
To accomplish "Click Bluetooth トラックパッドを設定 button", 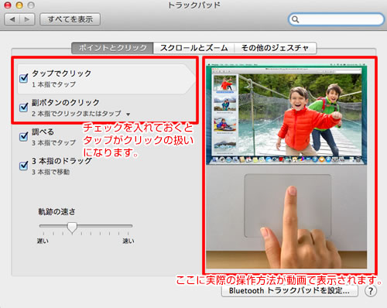I will (x=289, y=291).
